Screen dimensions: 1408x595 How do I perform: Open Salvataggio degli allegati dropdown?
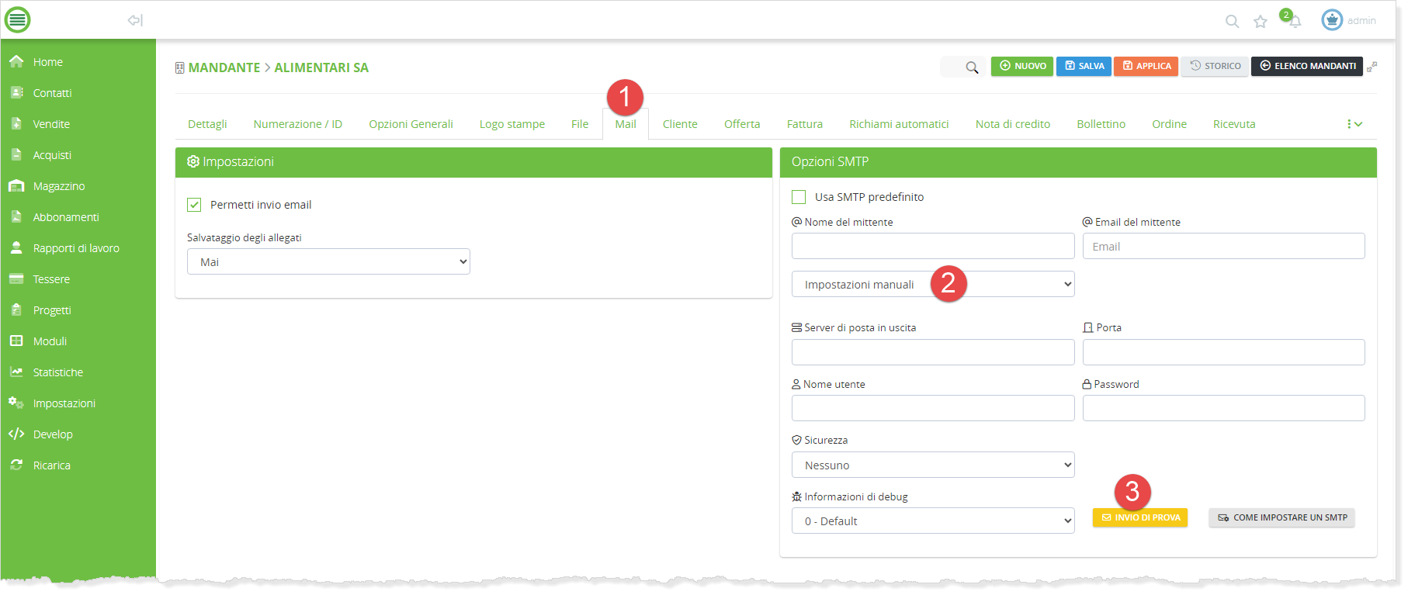tap(328, 262)
